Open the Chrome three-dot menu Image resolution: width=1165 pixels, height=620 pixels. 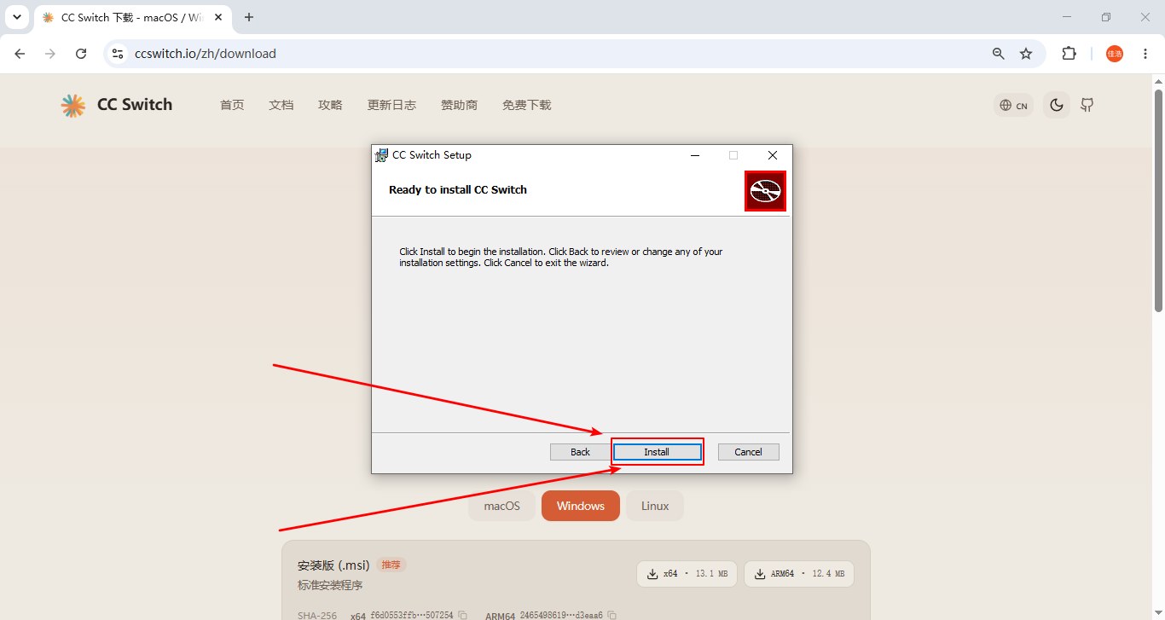(1145, 54)
